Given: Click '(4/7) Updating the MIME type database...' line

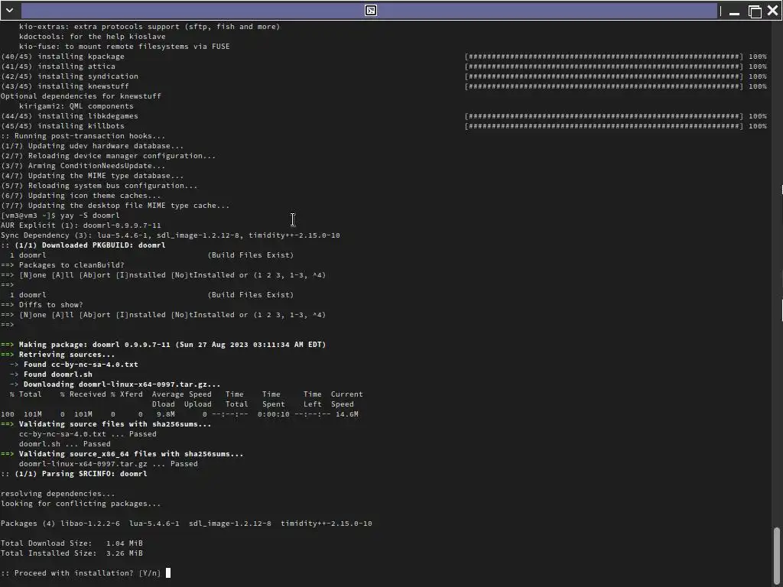Looking at the screenshot, I should [93, 176].
